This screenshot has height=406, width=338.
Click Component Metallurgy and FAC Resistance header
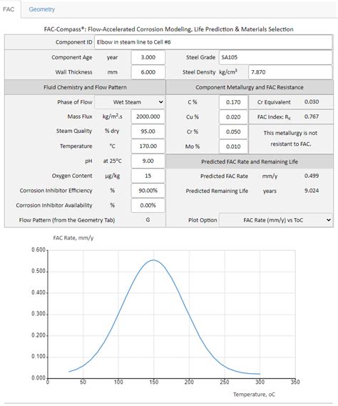pos(250,87)
